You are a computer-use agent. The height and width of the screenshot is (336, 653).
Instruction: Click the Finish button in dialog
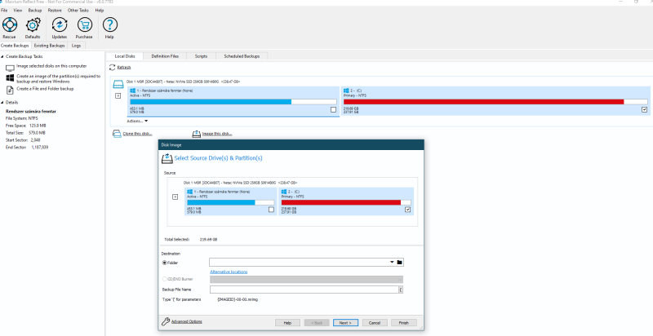pos(404,323)
